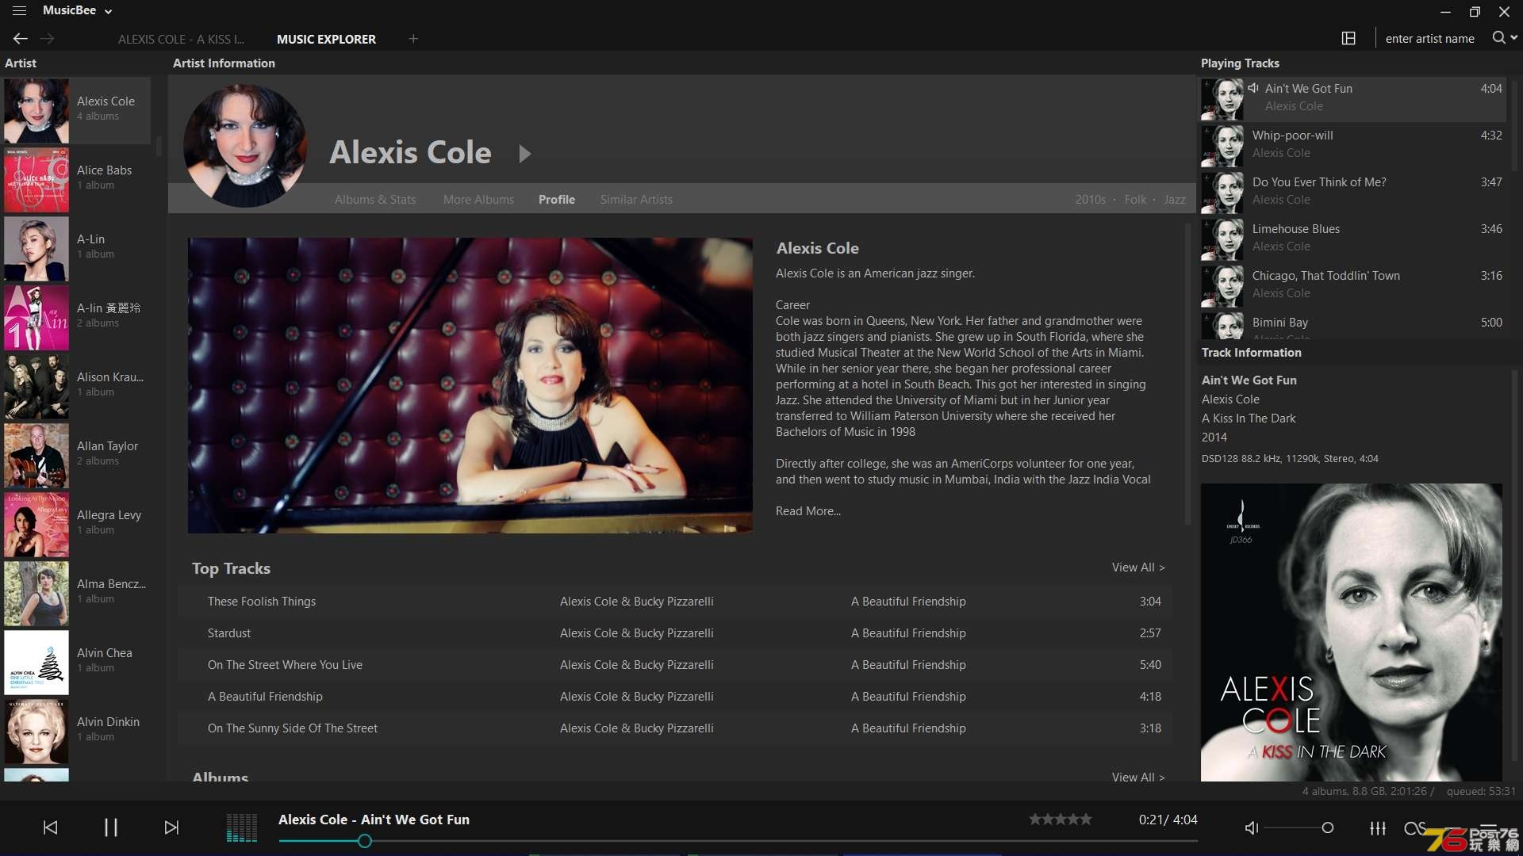The height and width of the screenshot is (856, 1523).
Task: Open the Profile tab
Action: [x=557, y=200]
